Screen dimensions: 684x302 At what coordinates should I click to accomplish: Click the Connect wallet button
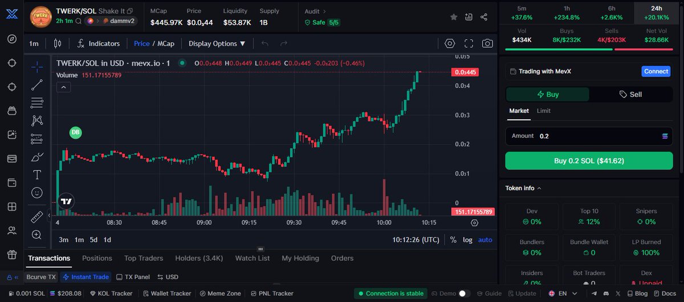pos(656,71)
